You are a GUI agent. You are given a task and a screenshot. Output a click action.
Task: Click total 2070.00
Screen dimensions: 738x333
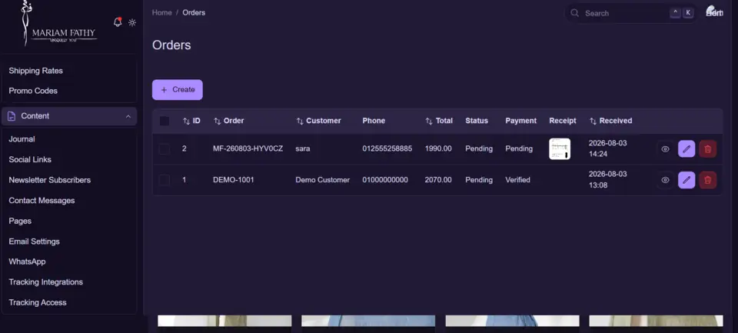coord(438,180)
